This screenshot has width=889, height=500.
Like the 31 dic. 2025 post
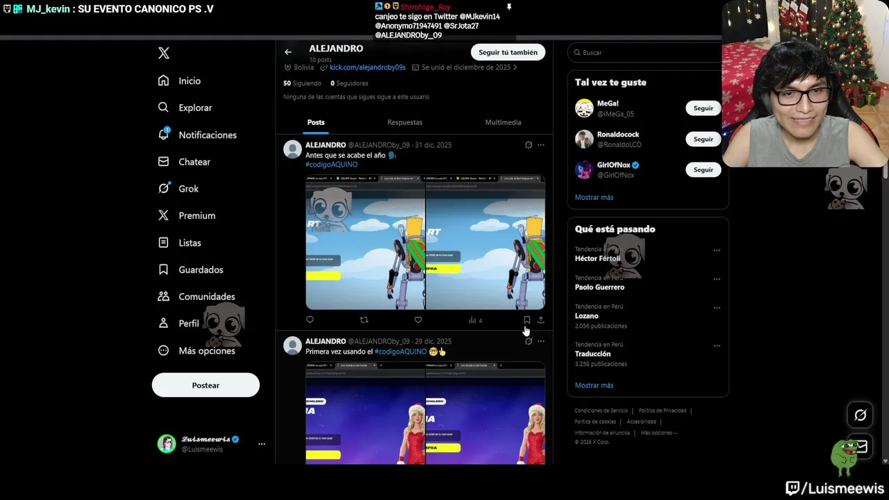pyautogui.click(x=418, y=320)
